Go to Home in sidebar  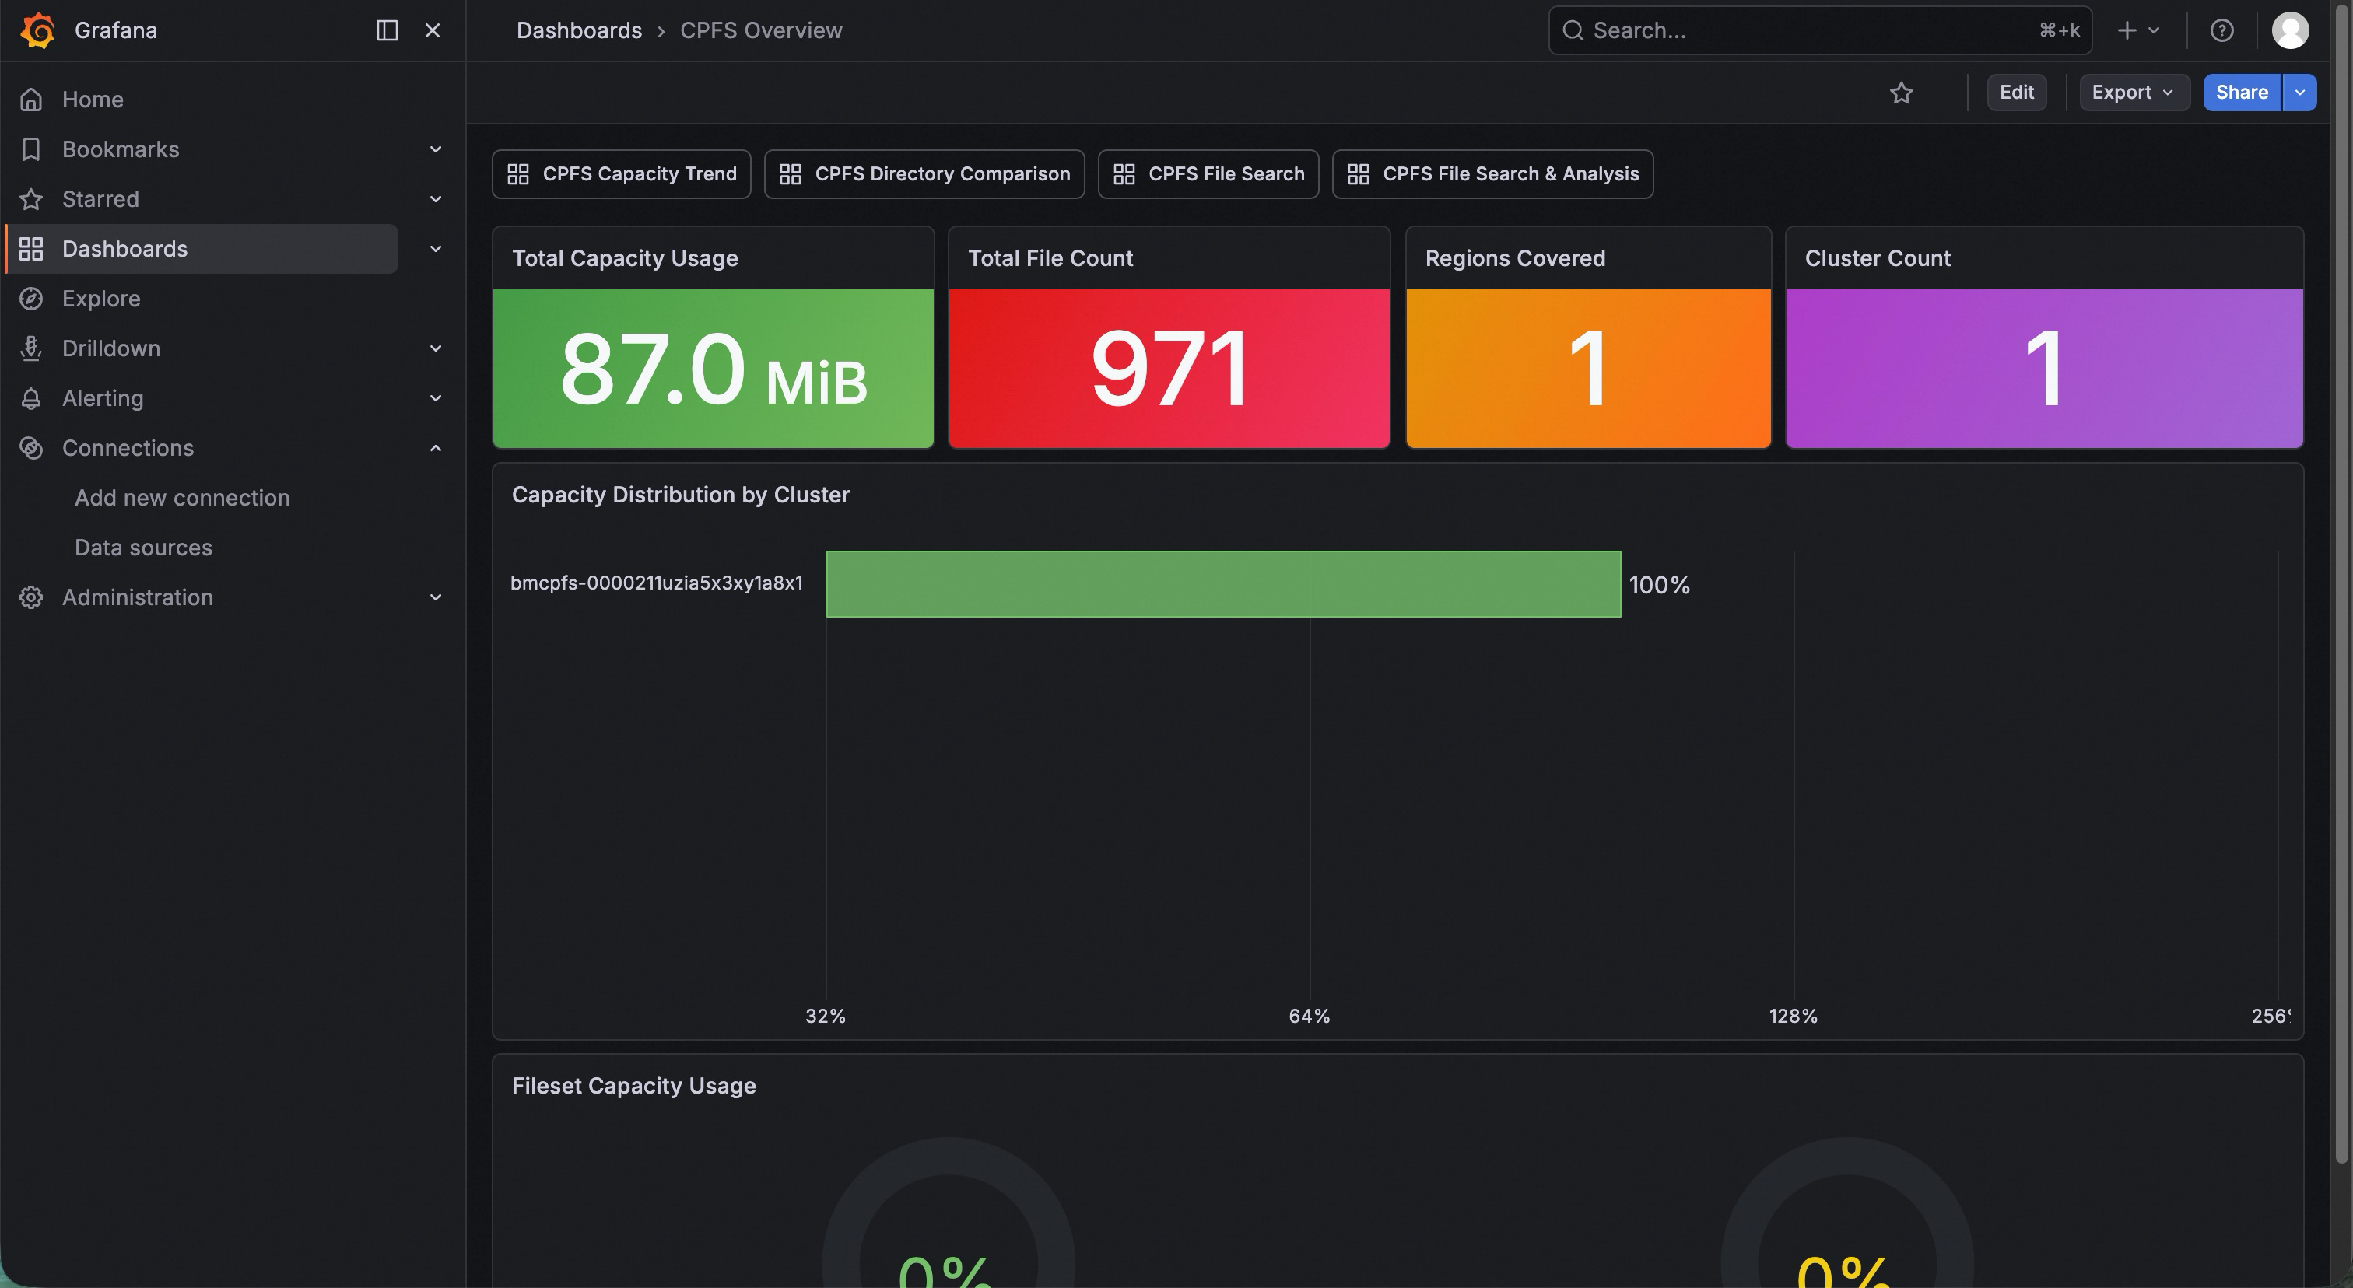pyautogui.click(x=93, y=100)
